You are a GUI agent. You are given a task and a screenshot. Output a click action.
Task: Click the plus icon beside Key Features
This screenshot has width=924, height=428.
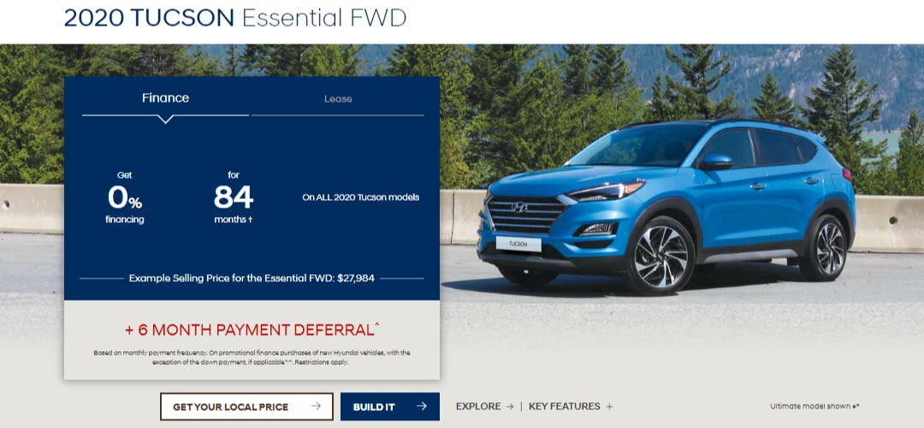[x=609, y=407]
